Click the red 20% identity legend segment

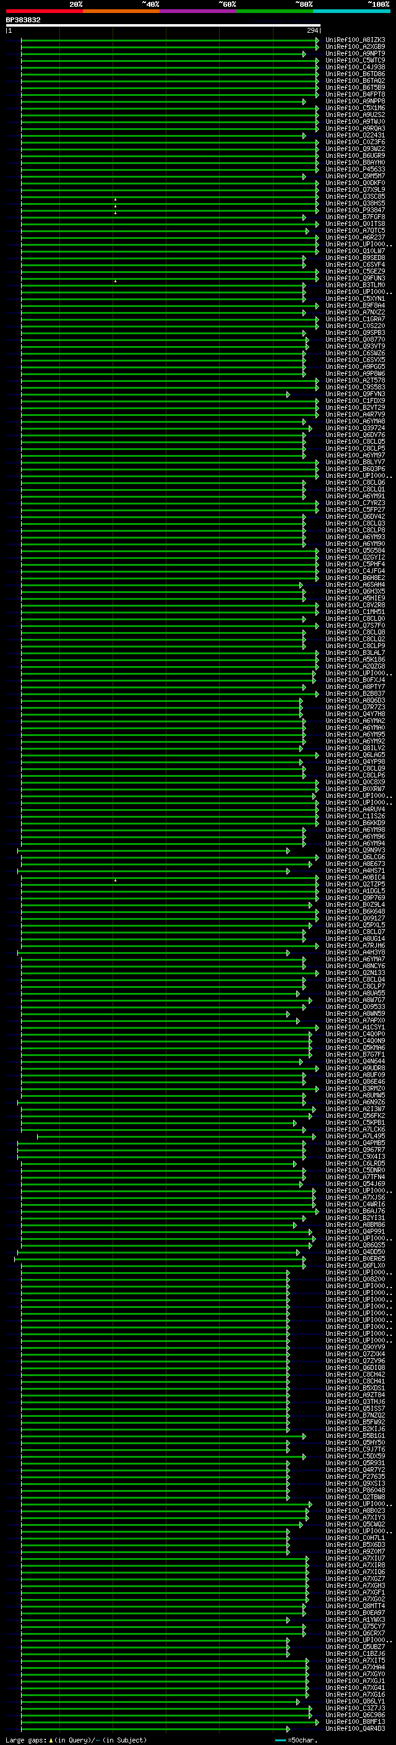pyautogui.click(x=44, y=11)
